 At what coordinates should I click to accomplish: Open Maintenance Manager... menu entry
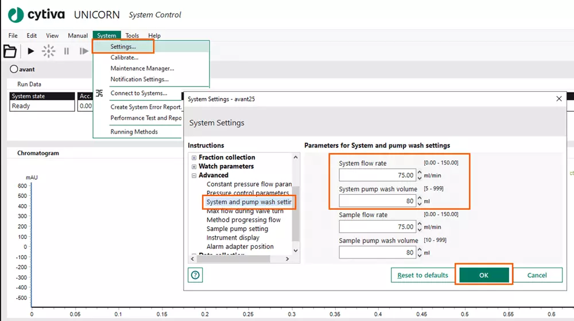[x=142, y=68]
